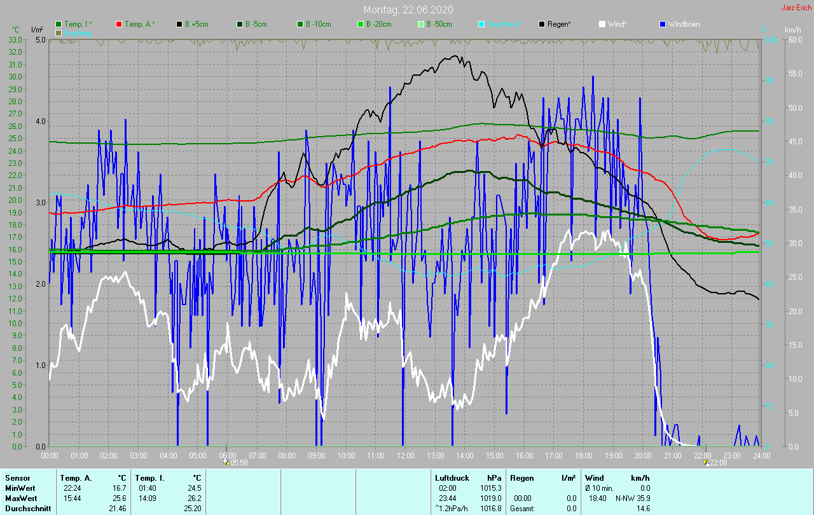The image size is (814, 515).
Task: Click the sunset marker icon at 22:08
Action: tap(706, 463)
